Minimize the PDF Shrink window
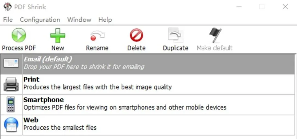The image size is (297, 139). (x=239, y=7)
